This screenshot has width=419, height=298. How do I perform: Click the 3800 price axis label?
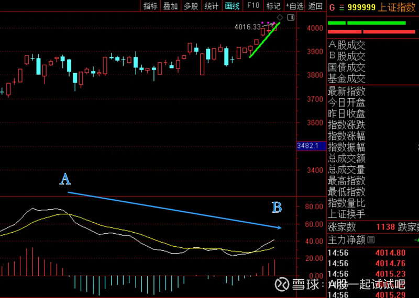pos(315,75)
